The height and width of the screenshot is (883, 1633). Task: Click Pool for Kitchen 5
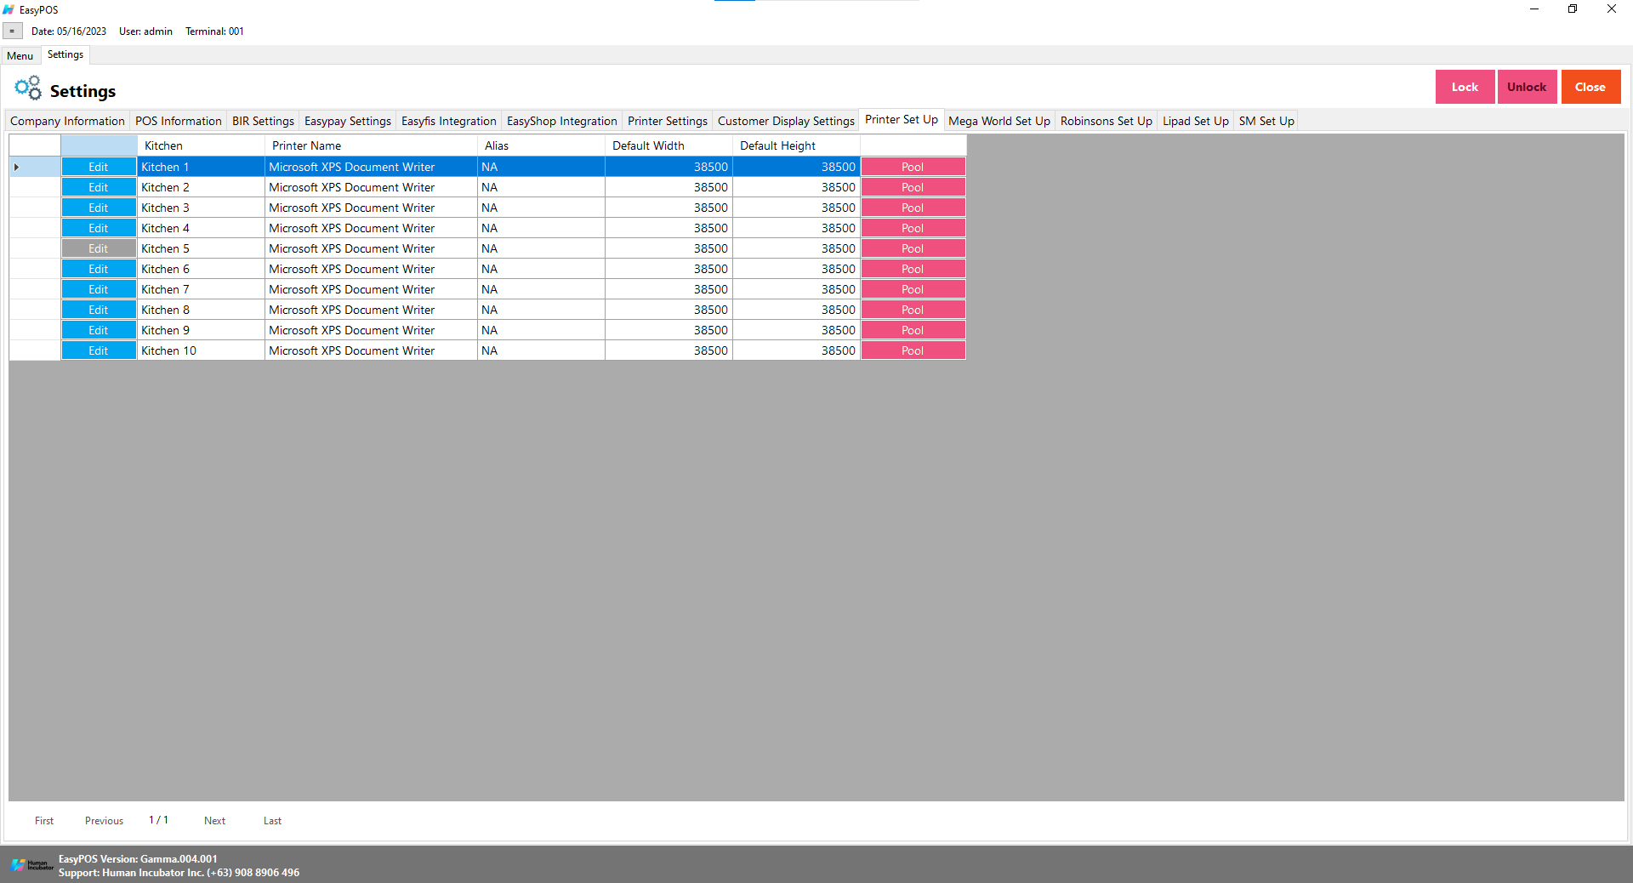(913, 248)
